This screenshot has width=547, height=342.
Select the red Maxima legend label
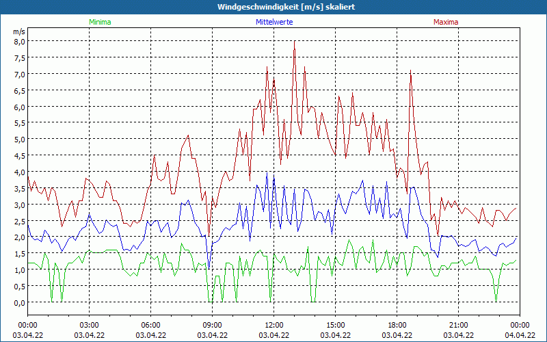click(446, 22)
